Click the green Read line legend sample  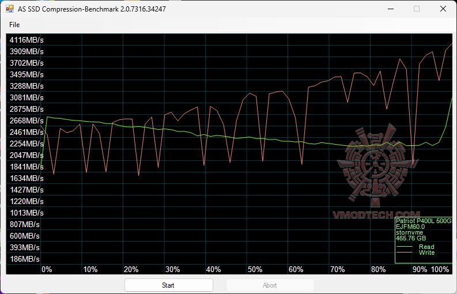coord(405,247)
